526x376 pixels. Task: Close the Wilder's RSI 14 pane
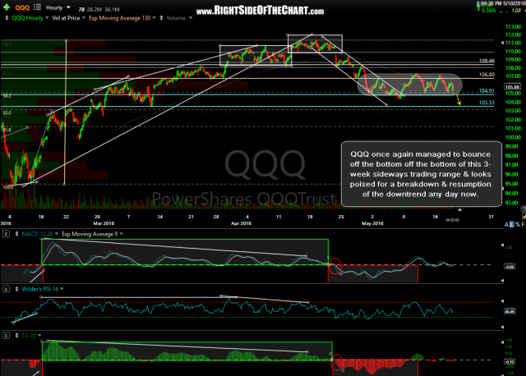(x=6, y=289)
